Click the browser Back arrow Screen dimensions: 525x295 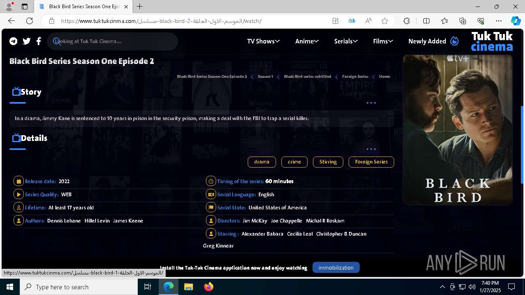[x=11, y=21]
